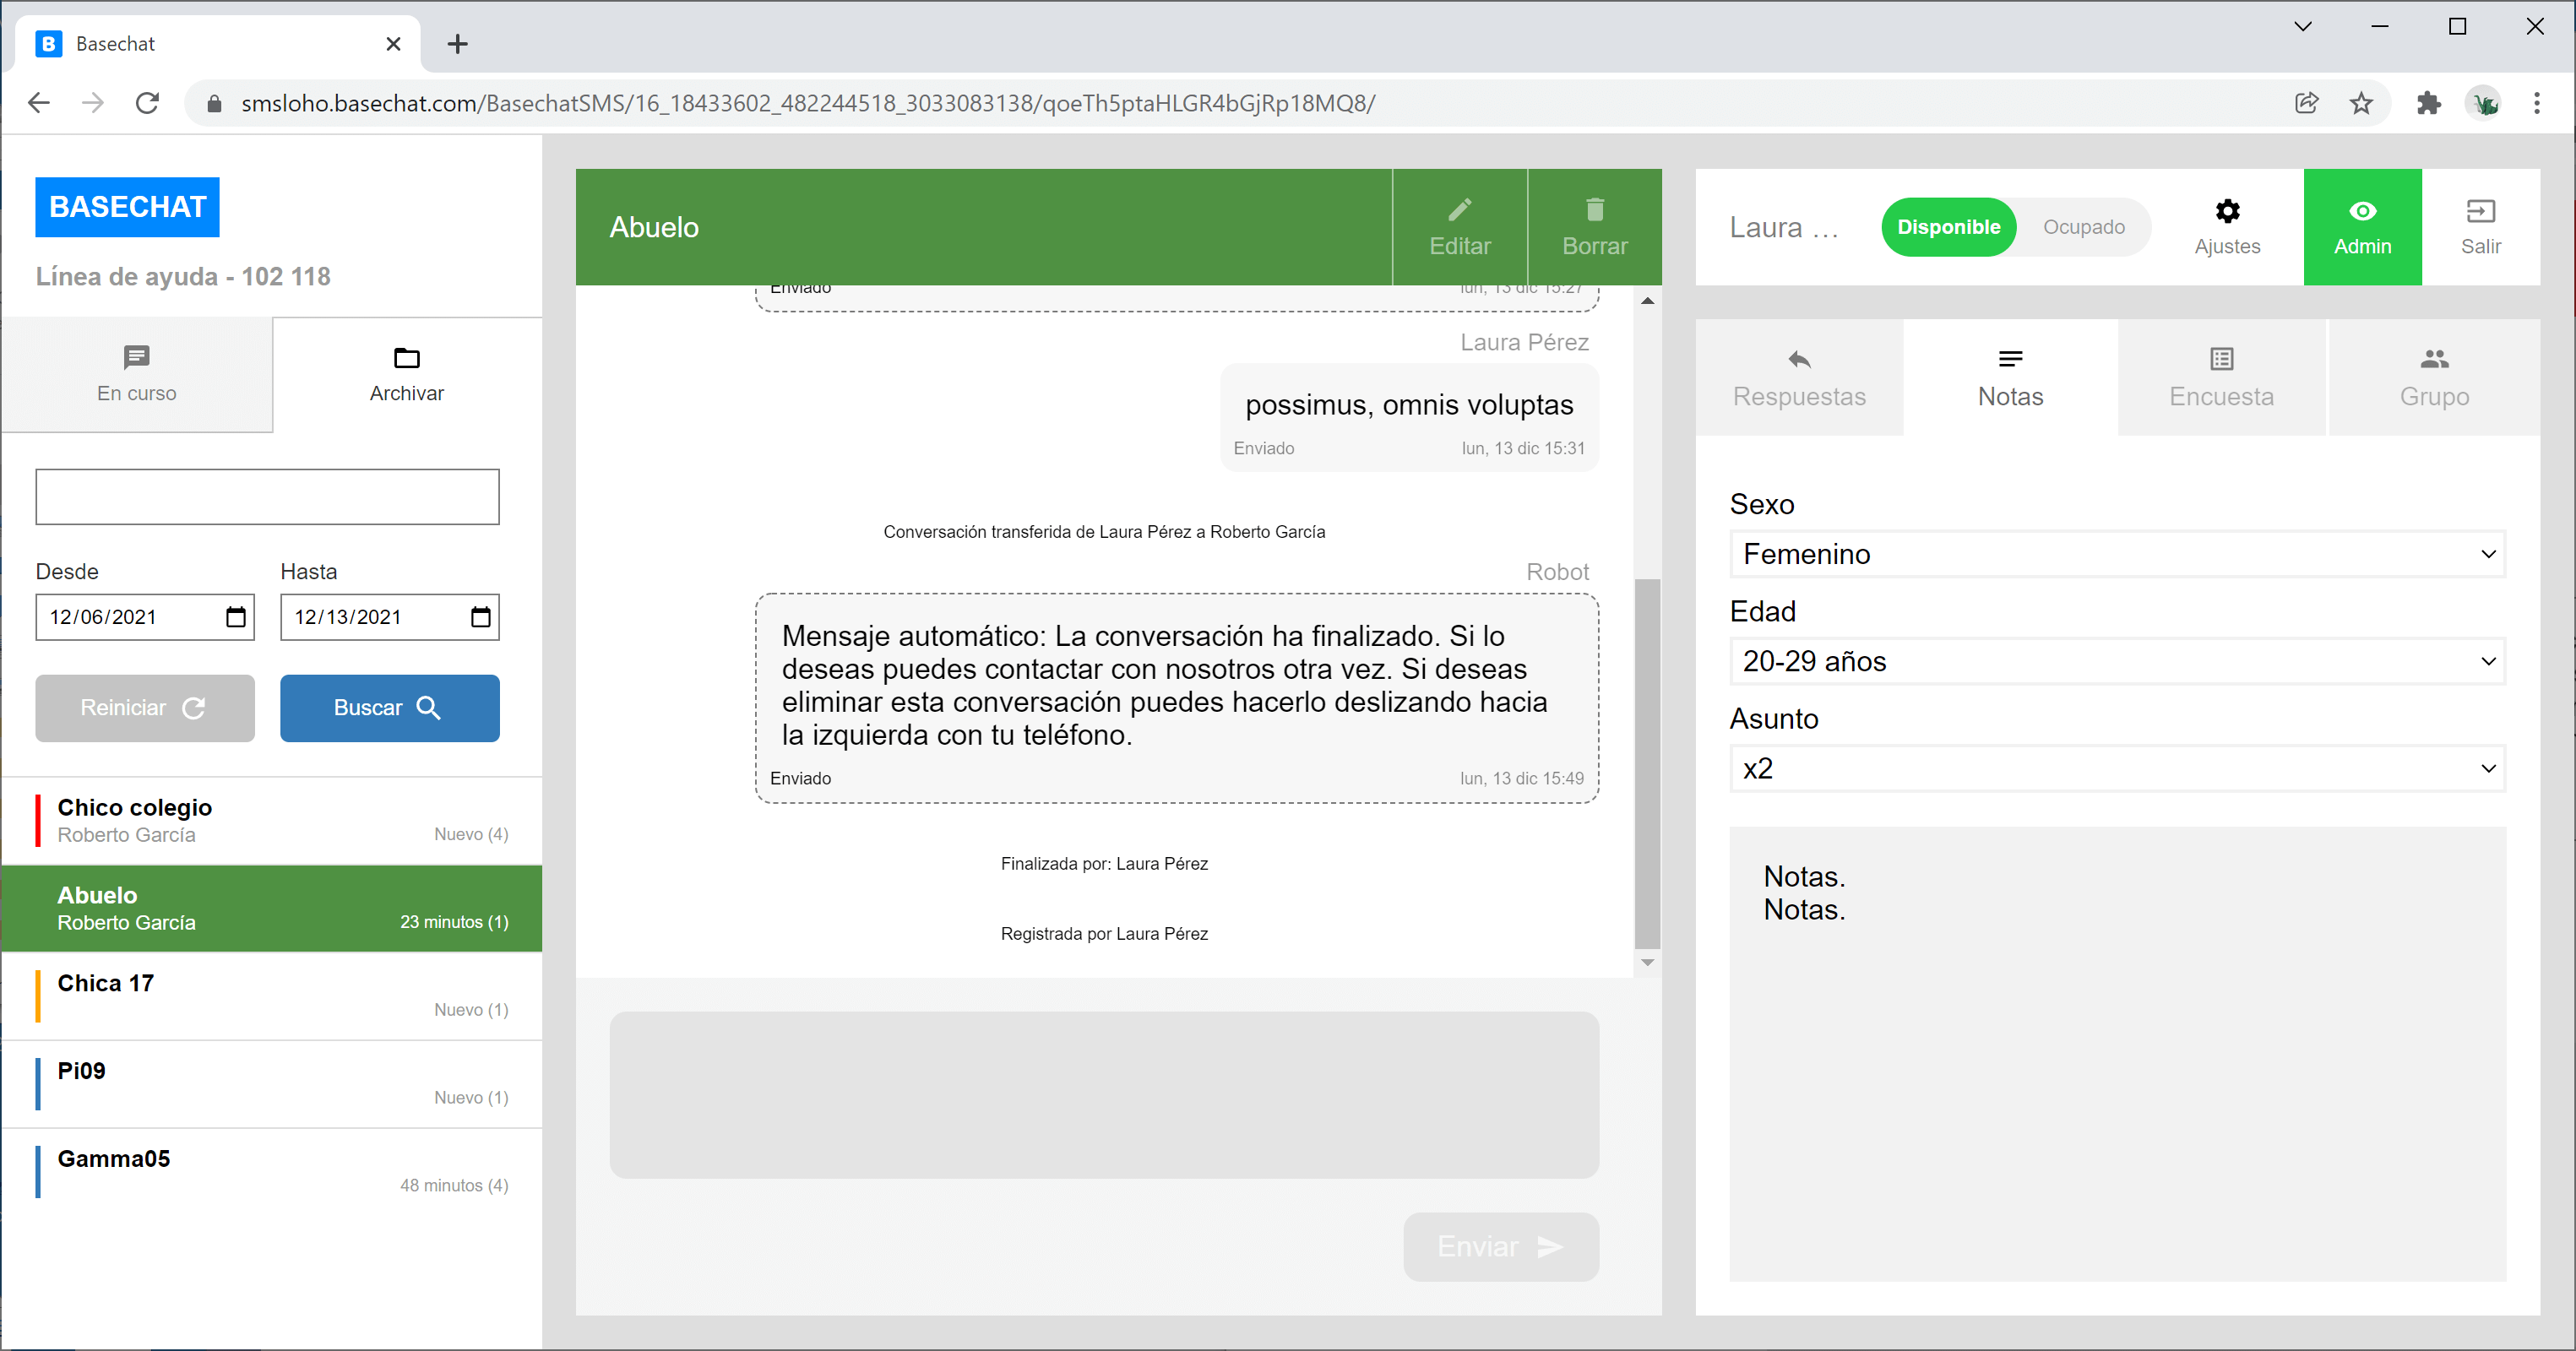Switch to the Encuesta tab
This screenshot has height=1351, width=2576.
(2220, 378)
